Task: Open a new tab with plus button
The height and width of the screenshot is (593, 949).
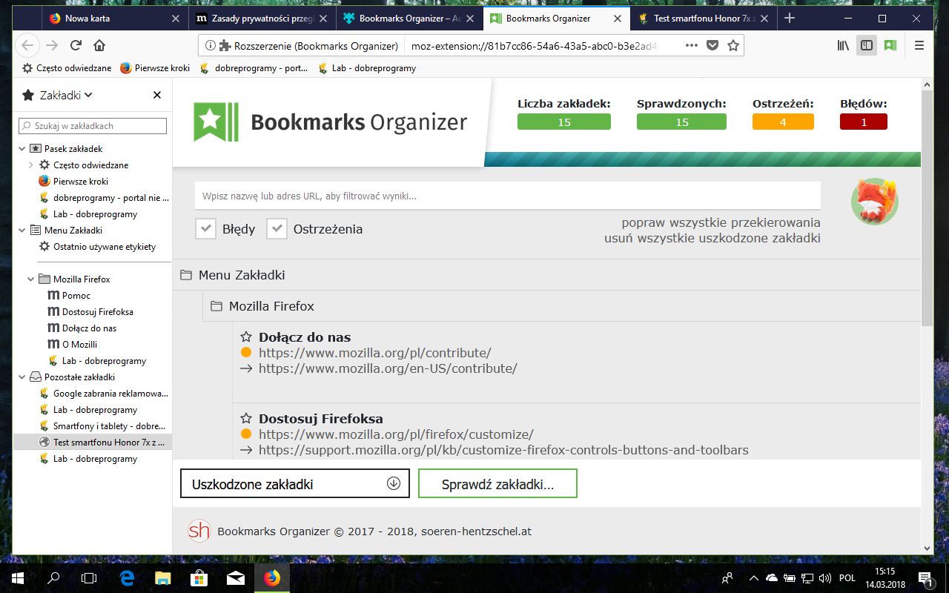Action: [790, 18]
